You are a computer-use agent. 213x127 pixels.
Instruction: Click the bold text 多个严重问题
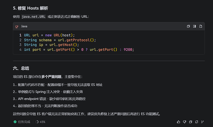[51, 77]
